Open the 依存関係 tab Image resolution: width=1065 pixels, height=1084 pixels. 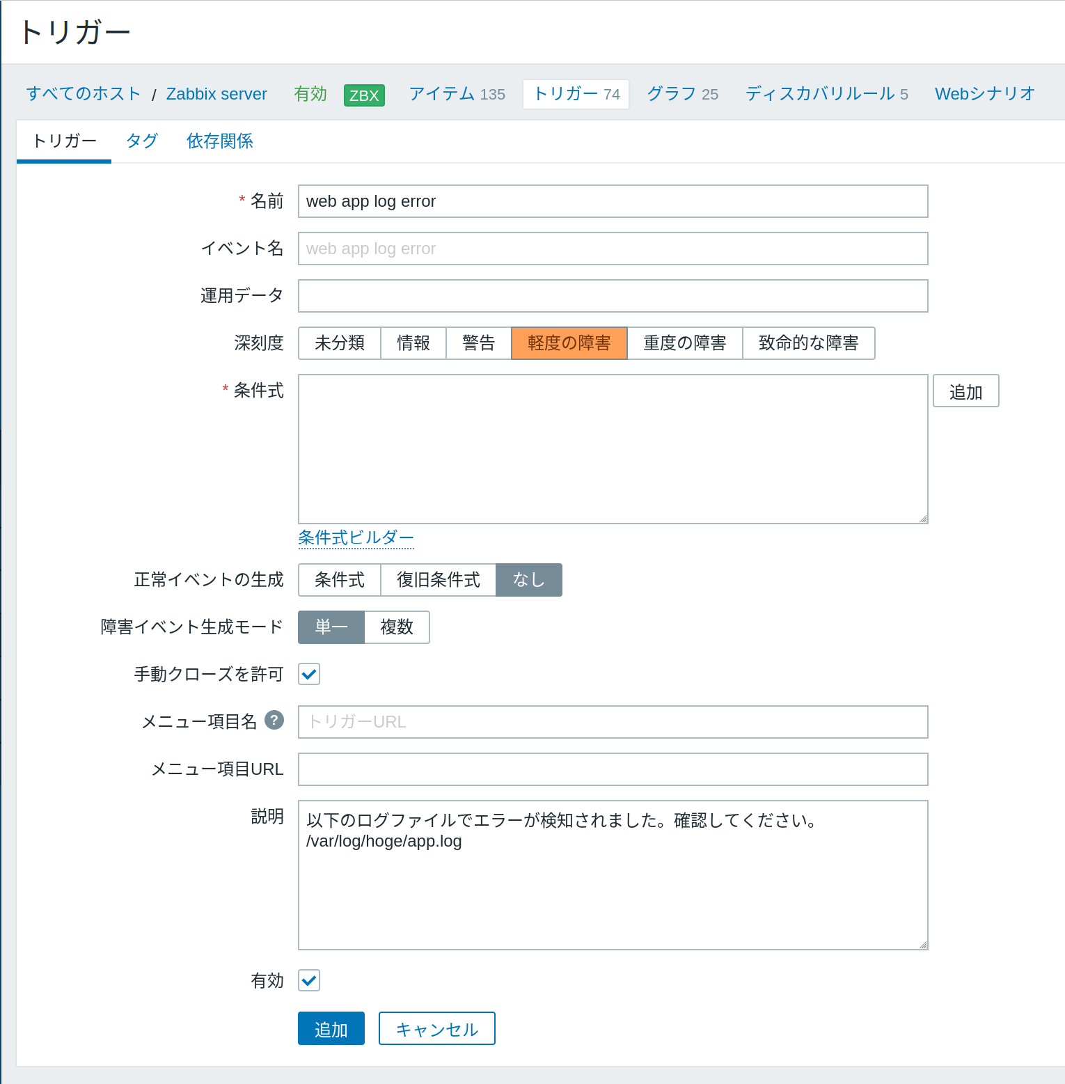[x=219, y=141]
